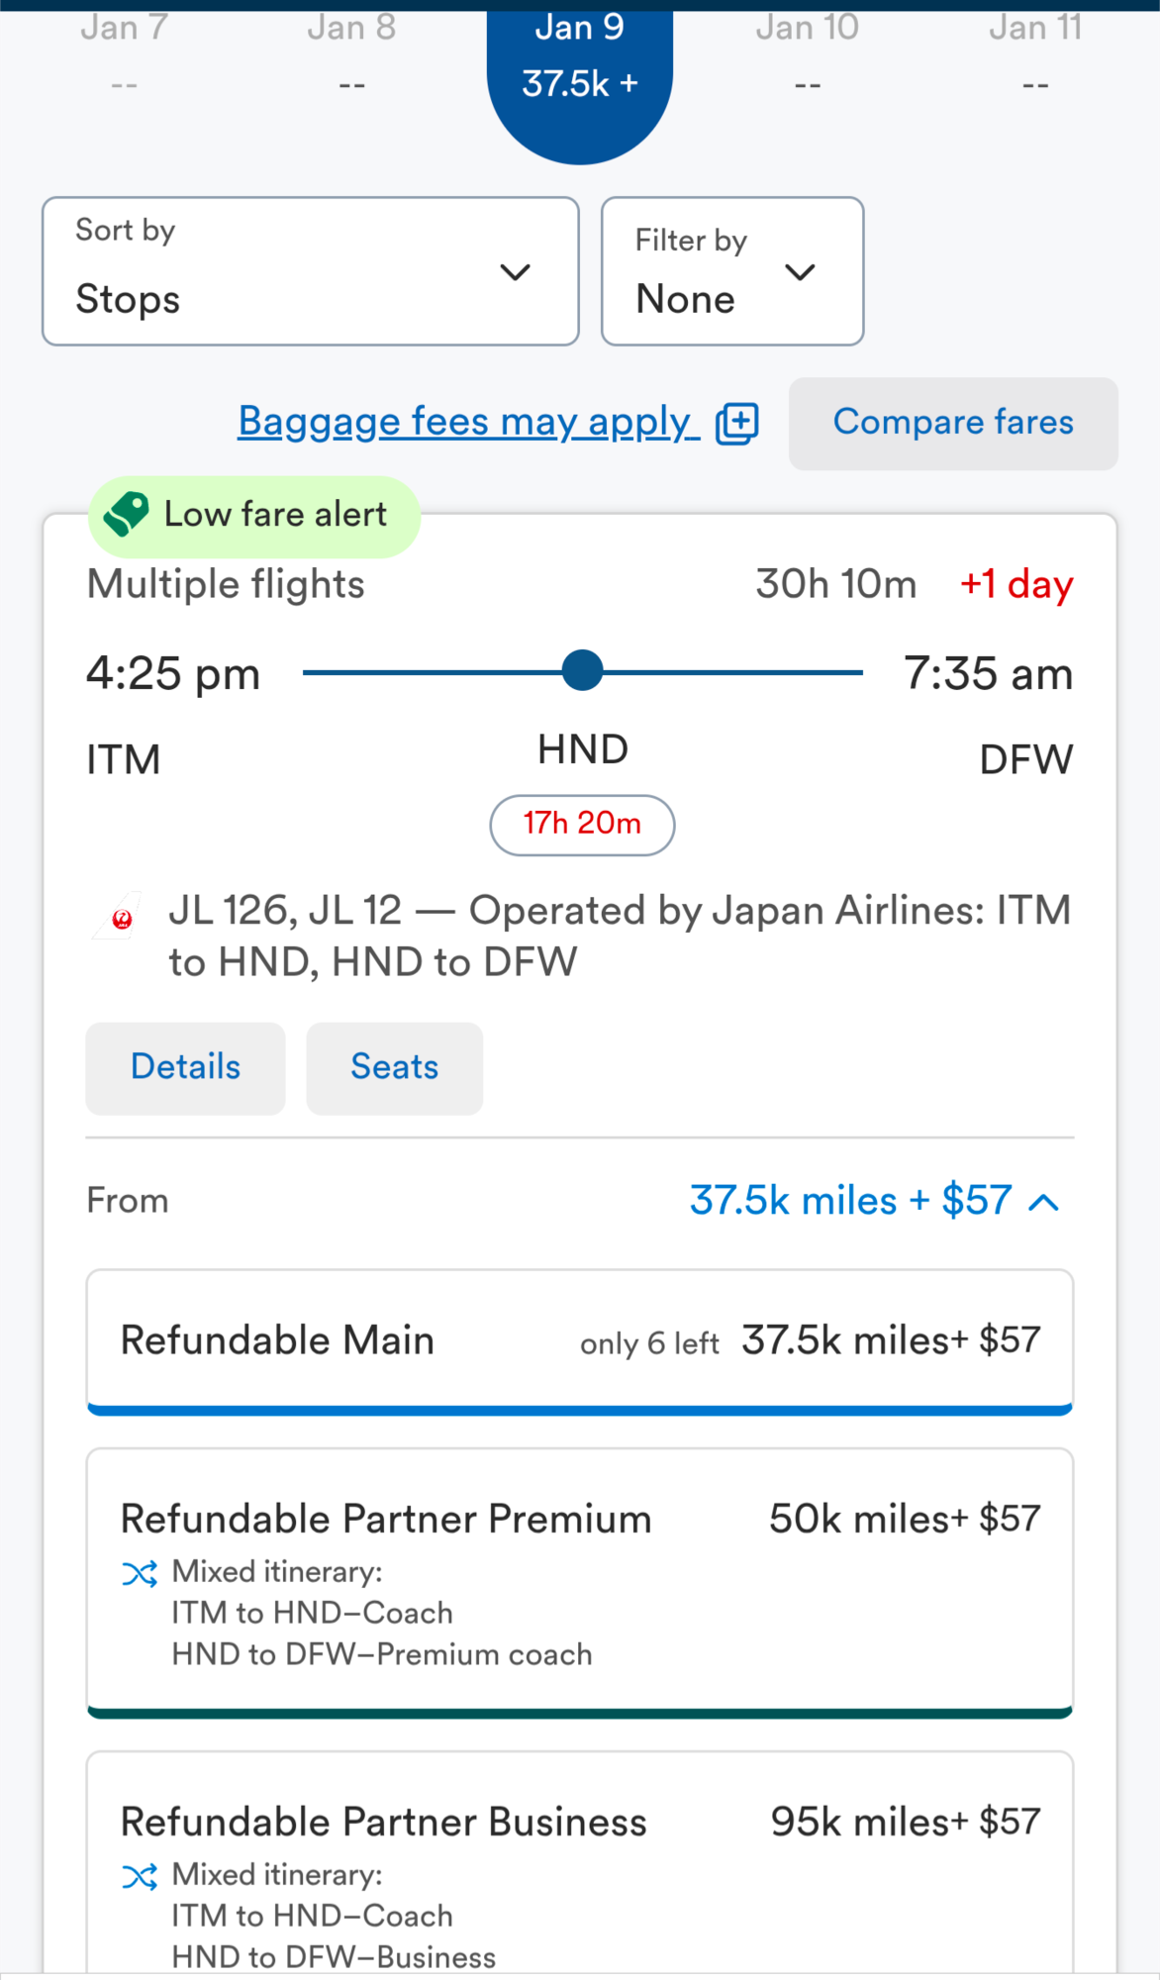
Task: Click the HND layover stop dot
Action: click(x=582, y=671)
